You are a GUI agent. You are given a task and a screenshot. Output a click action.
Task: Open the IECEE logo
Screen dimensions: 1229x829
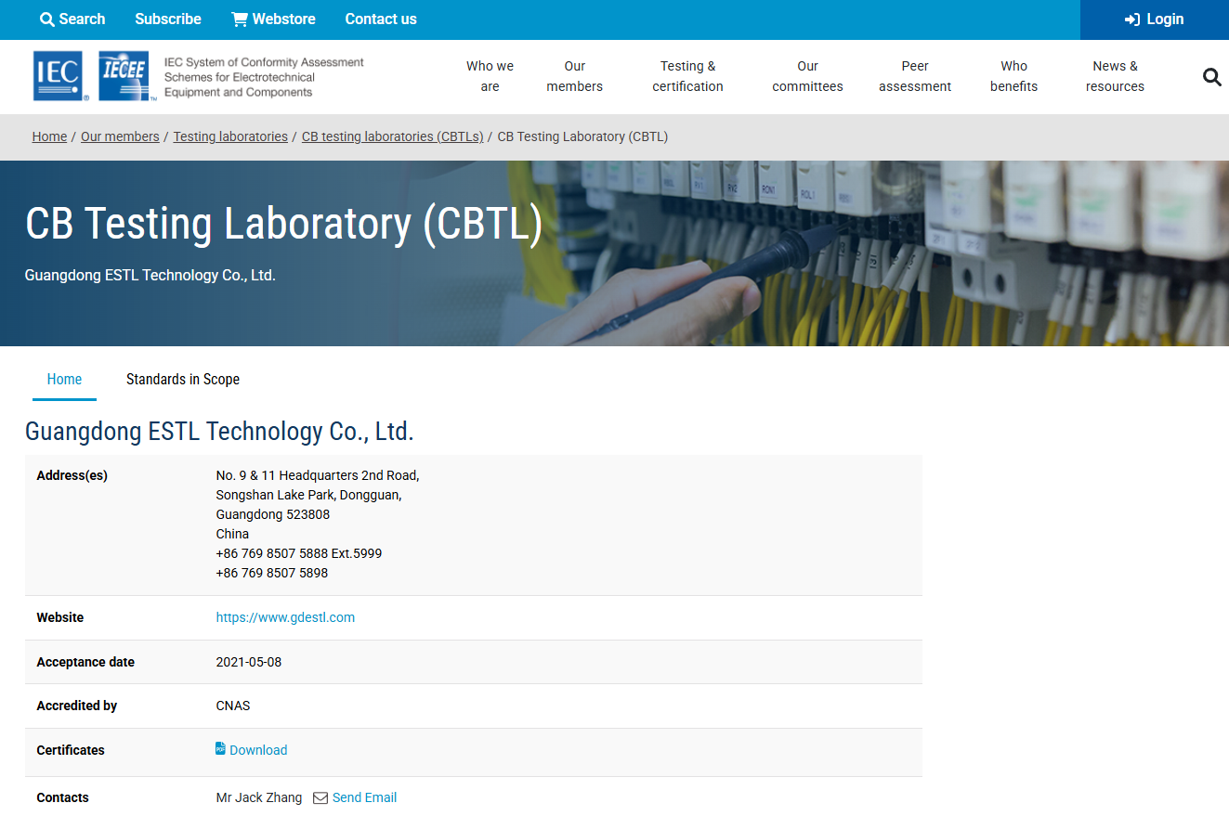(x=126, y=76)
